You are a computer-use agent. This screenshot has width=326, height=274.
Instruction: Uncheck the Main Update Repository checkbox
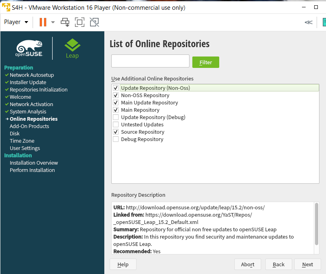pos(116,102)
